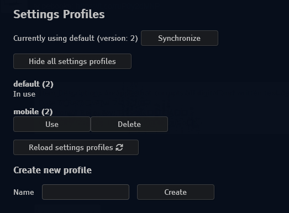Click the Synchronize button

[x=180, y=38]
